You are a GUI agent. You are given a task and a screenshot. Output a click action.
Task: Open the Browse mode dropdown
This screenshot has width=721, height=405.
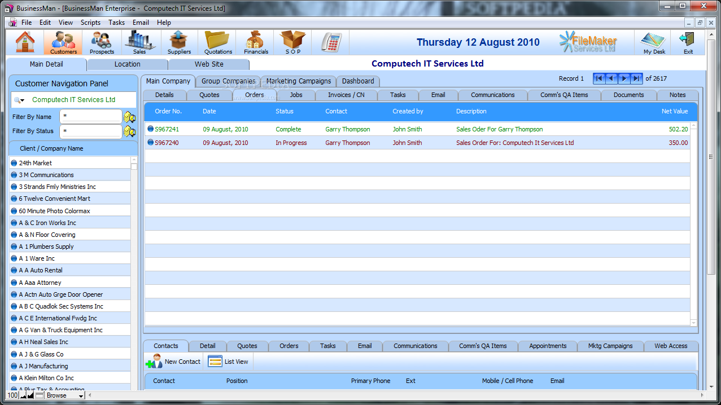coord(65,395)
